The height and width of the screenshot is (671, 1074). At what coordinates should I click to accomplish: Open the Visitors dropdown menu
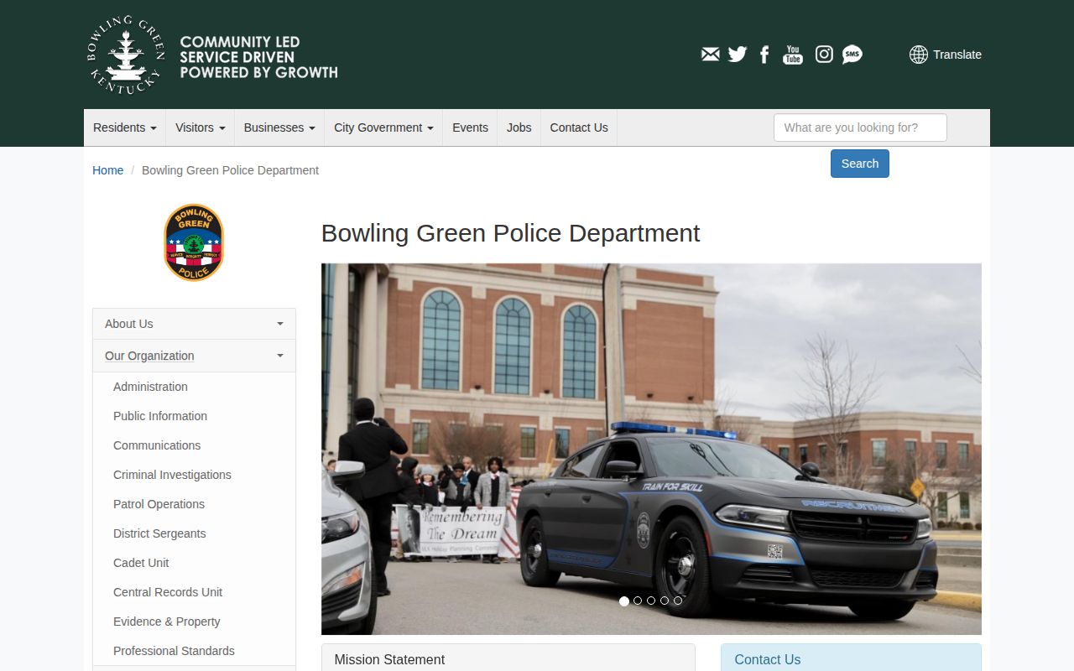[201, 127]
